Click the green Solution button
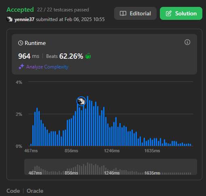 coord(181,13)
